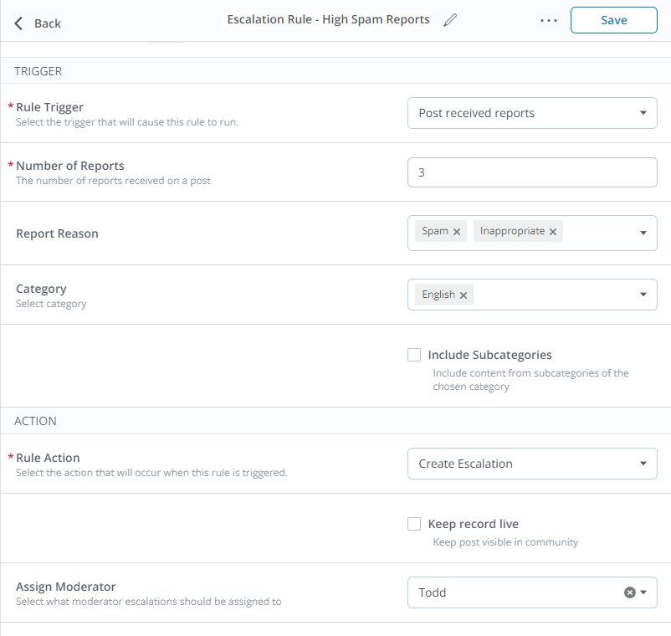This screenshot has height=636, width=671.
Task: Clear the Todd moderator assignment
Action: 630,592
